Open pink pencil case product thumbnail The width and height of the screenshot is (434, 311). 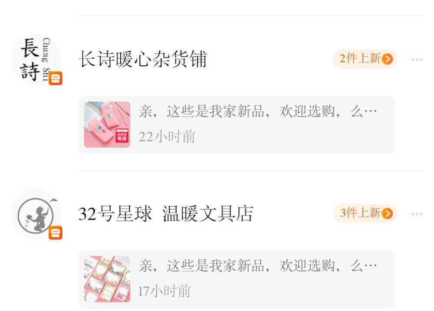tap(107, 125)
